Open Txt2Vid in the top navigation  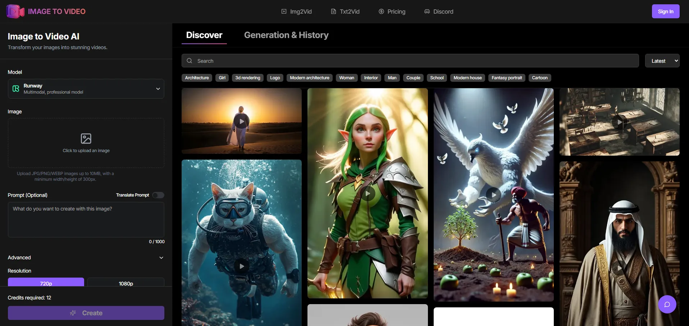point(345,11)
